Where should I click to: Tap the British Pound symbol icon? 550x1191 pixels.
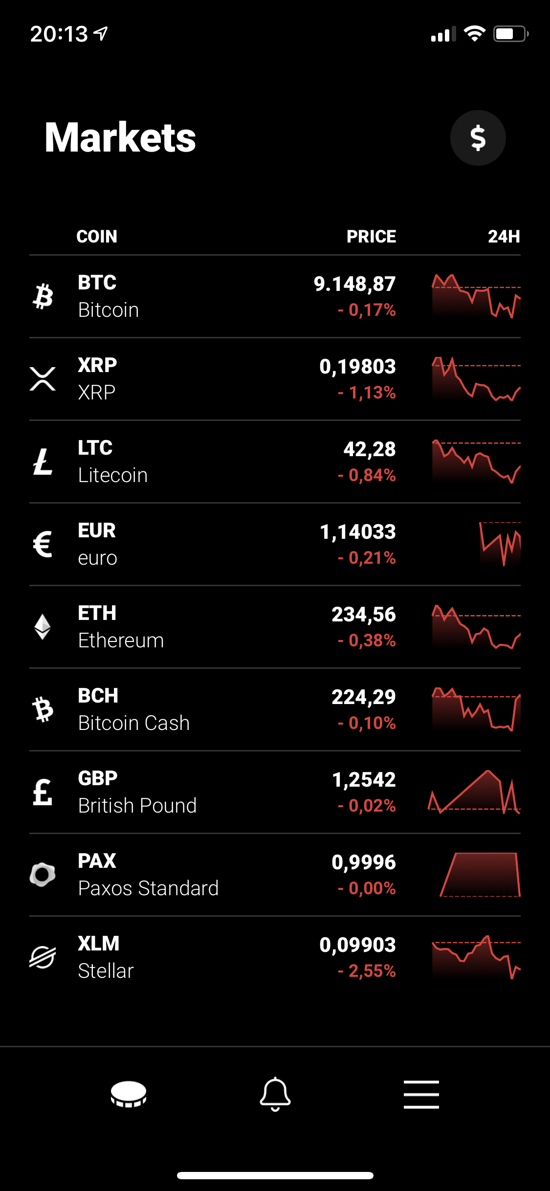(43, 792)
